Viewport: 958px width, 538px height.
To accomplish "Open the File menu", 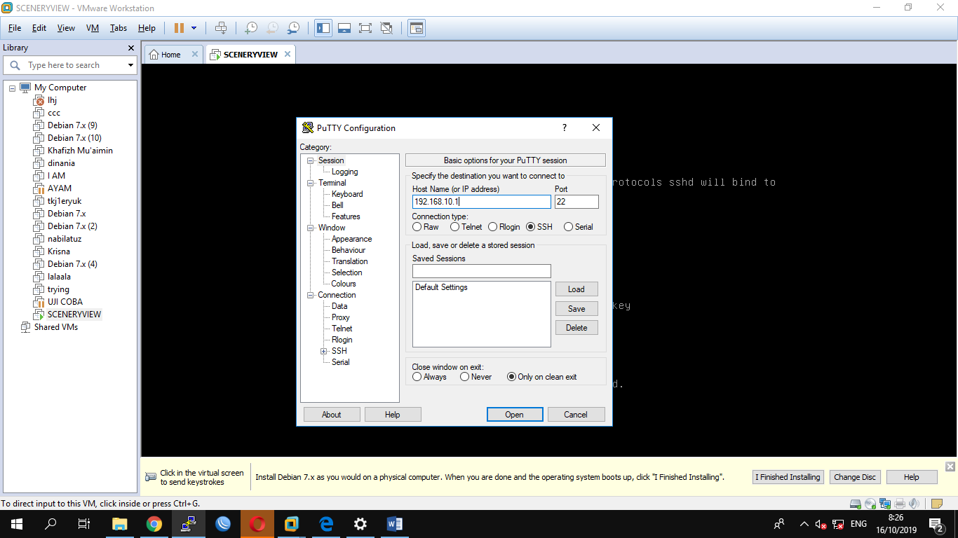I will pyautogui.click(x=15, y=28).
